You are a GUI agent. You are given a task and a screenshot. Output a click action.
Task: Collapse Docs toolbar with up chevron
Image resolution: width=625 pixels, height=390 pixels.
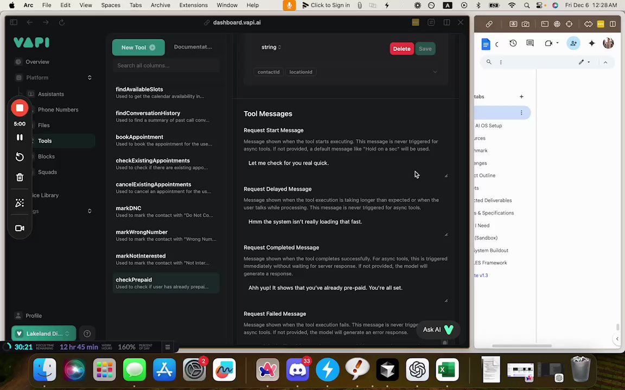point(605,62)
